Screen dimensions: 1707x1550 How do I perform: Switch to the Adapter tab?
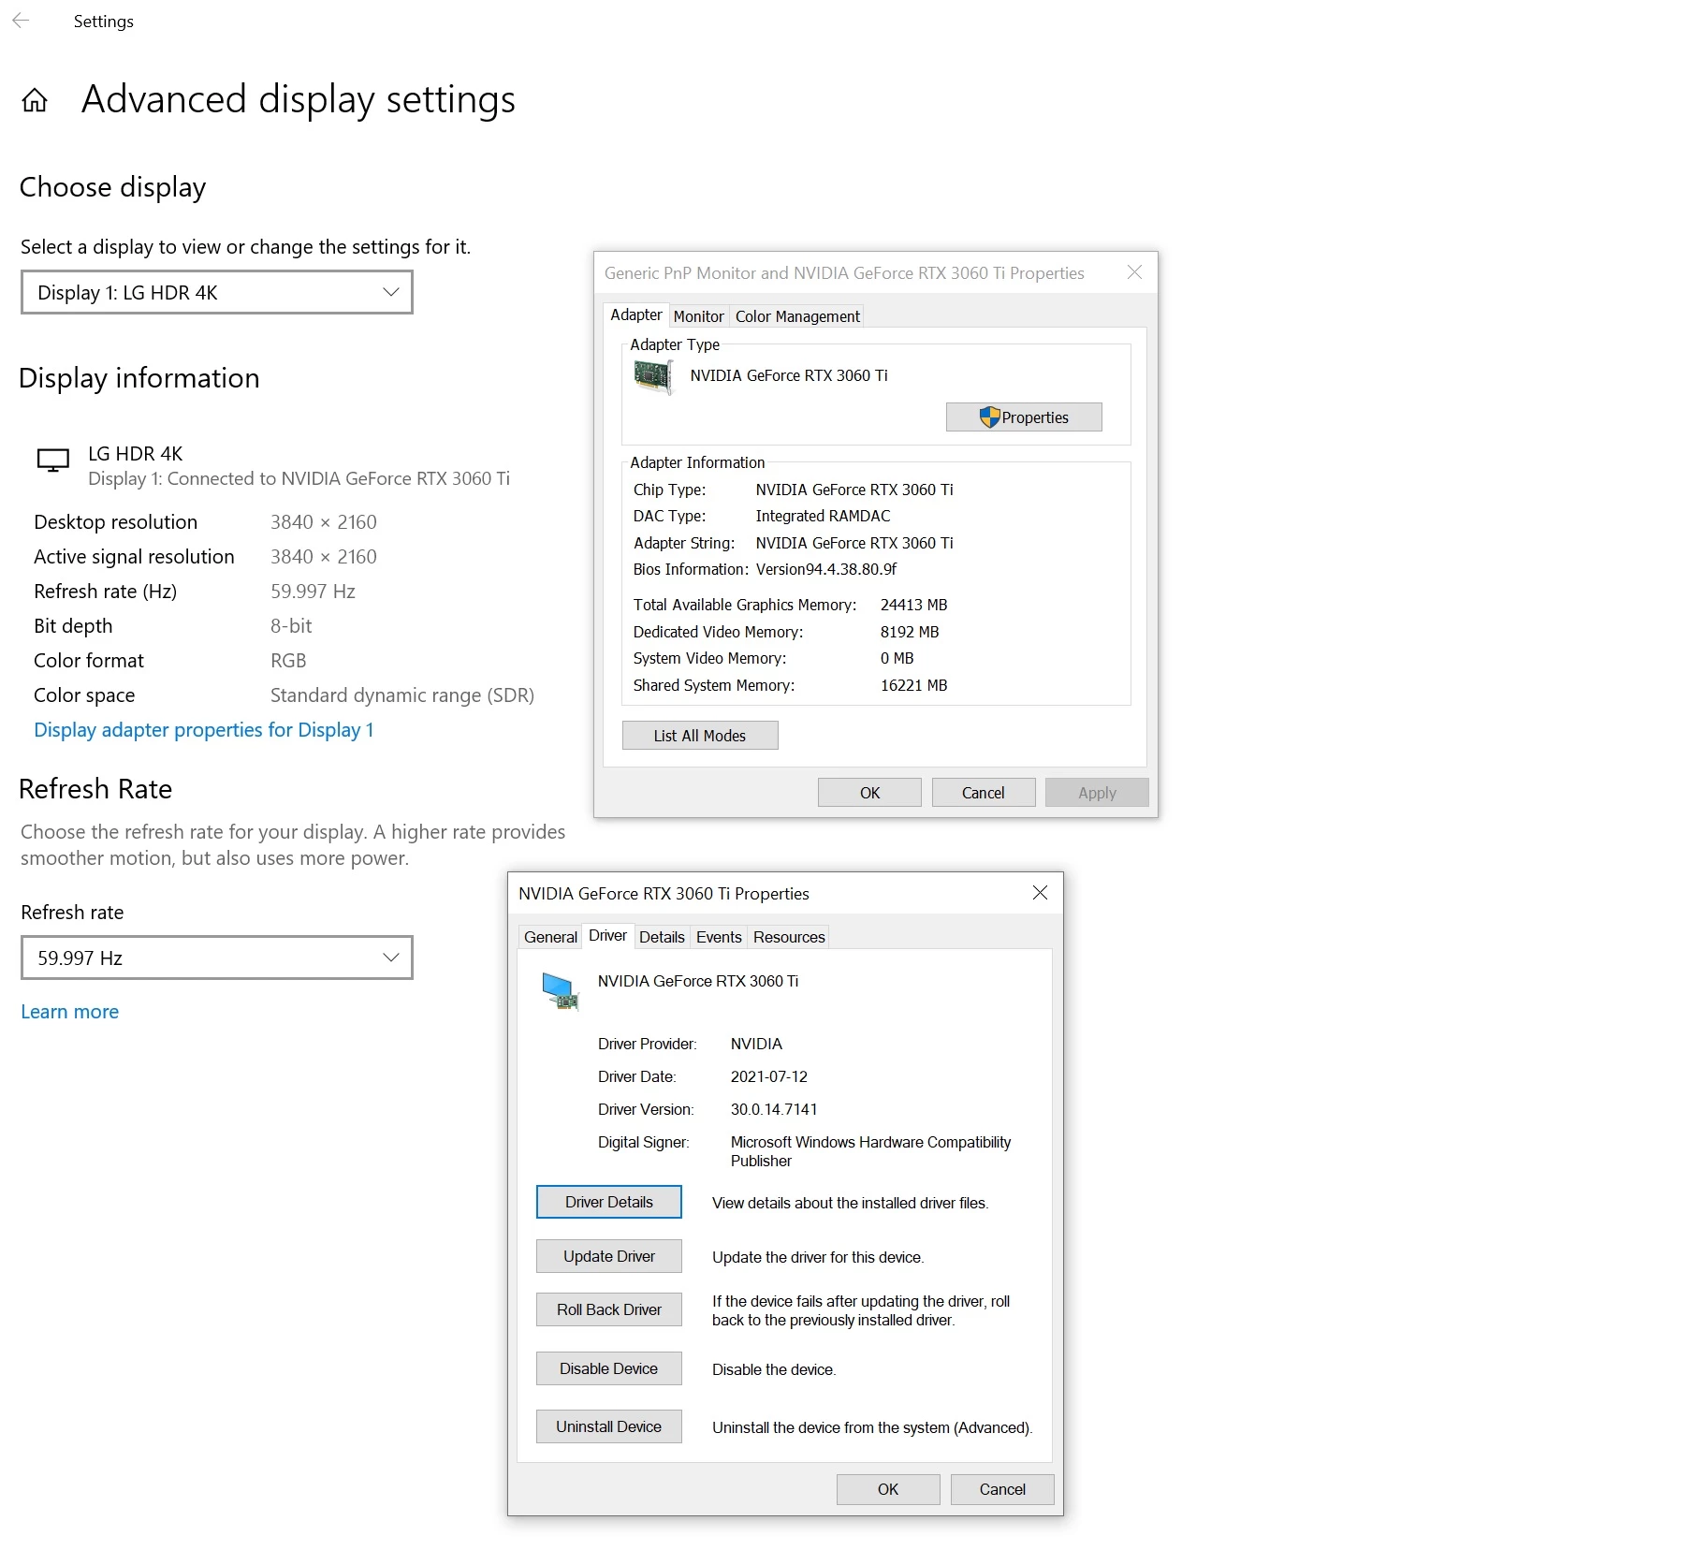(636, 315)
